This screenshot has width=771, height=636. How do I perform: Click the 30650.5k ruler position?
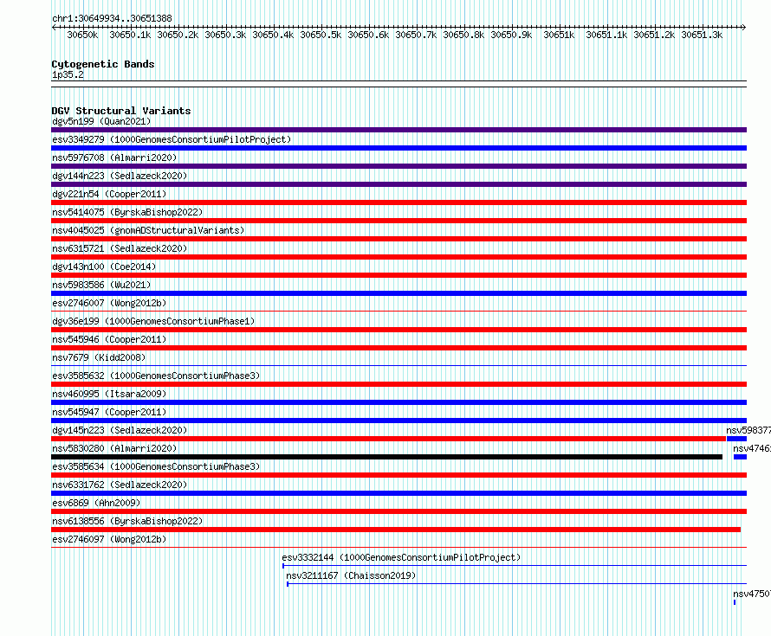coord(321,35)
